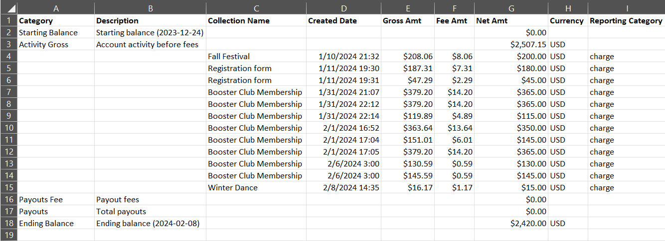Click the $2,507.15 net amount cell
Screen dimensions: 665x241
(511, 45)
